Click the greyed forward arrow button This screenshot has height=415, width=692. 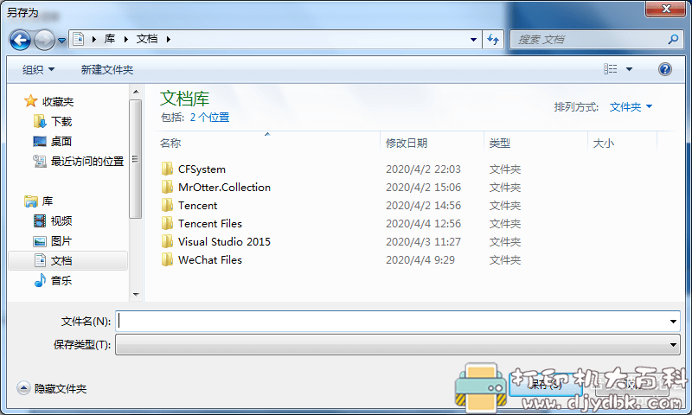[x=44, y=40]
